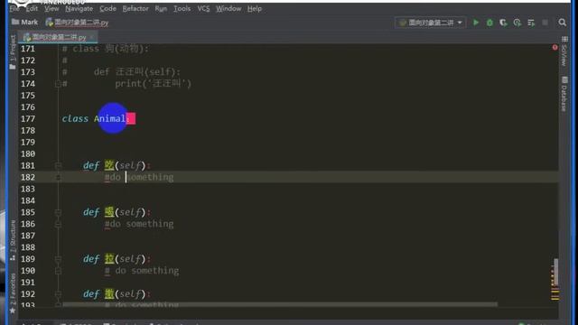This screenshot has height=325, width=578.
Task: Click line number 181 in the gutter
Action: click(28, 165)
